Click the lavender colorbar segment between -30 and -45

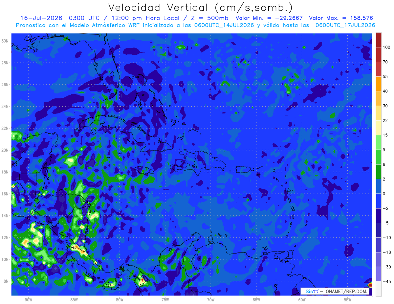click(x=379, y=274)
